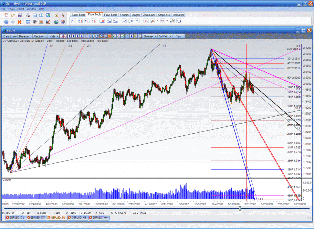Viewport: 314px width, 229px height.
Task: Click the chart with orange arrow icon
Action: click(48, 22)
